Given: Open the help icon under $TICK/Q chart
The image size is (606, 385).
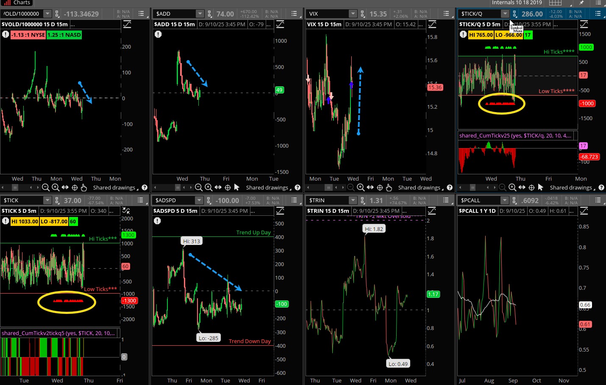Looking at the screenshot, I should 601,187.
